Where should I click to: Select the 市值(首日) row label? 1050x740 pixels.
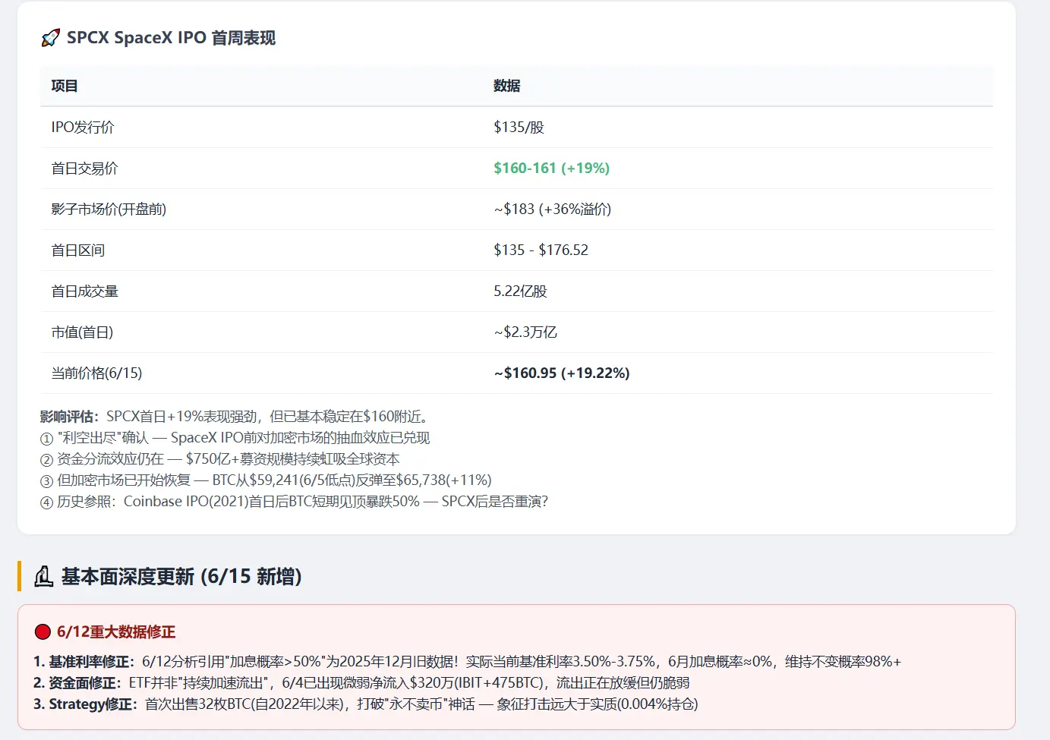tap(82, 332)
